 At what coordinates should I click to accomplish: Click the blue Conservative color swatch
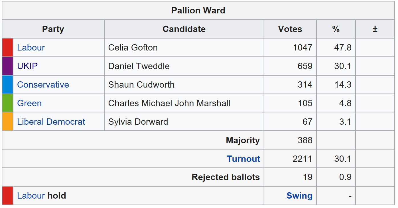click(8, 85)
